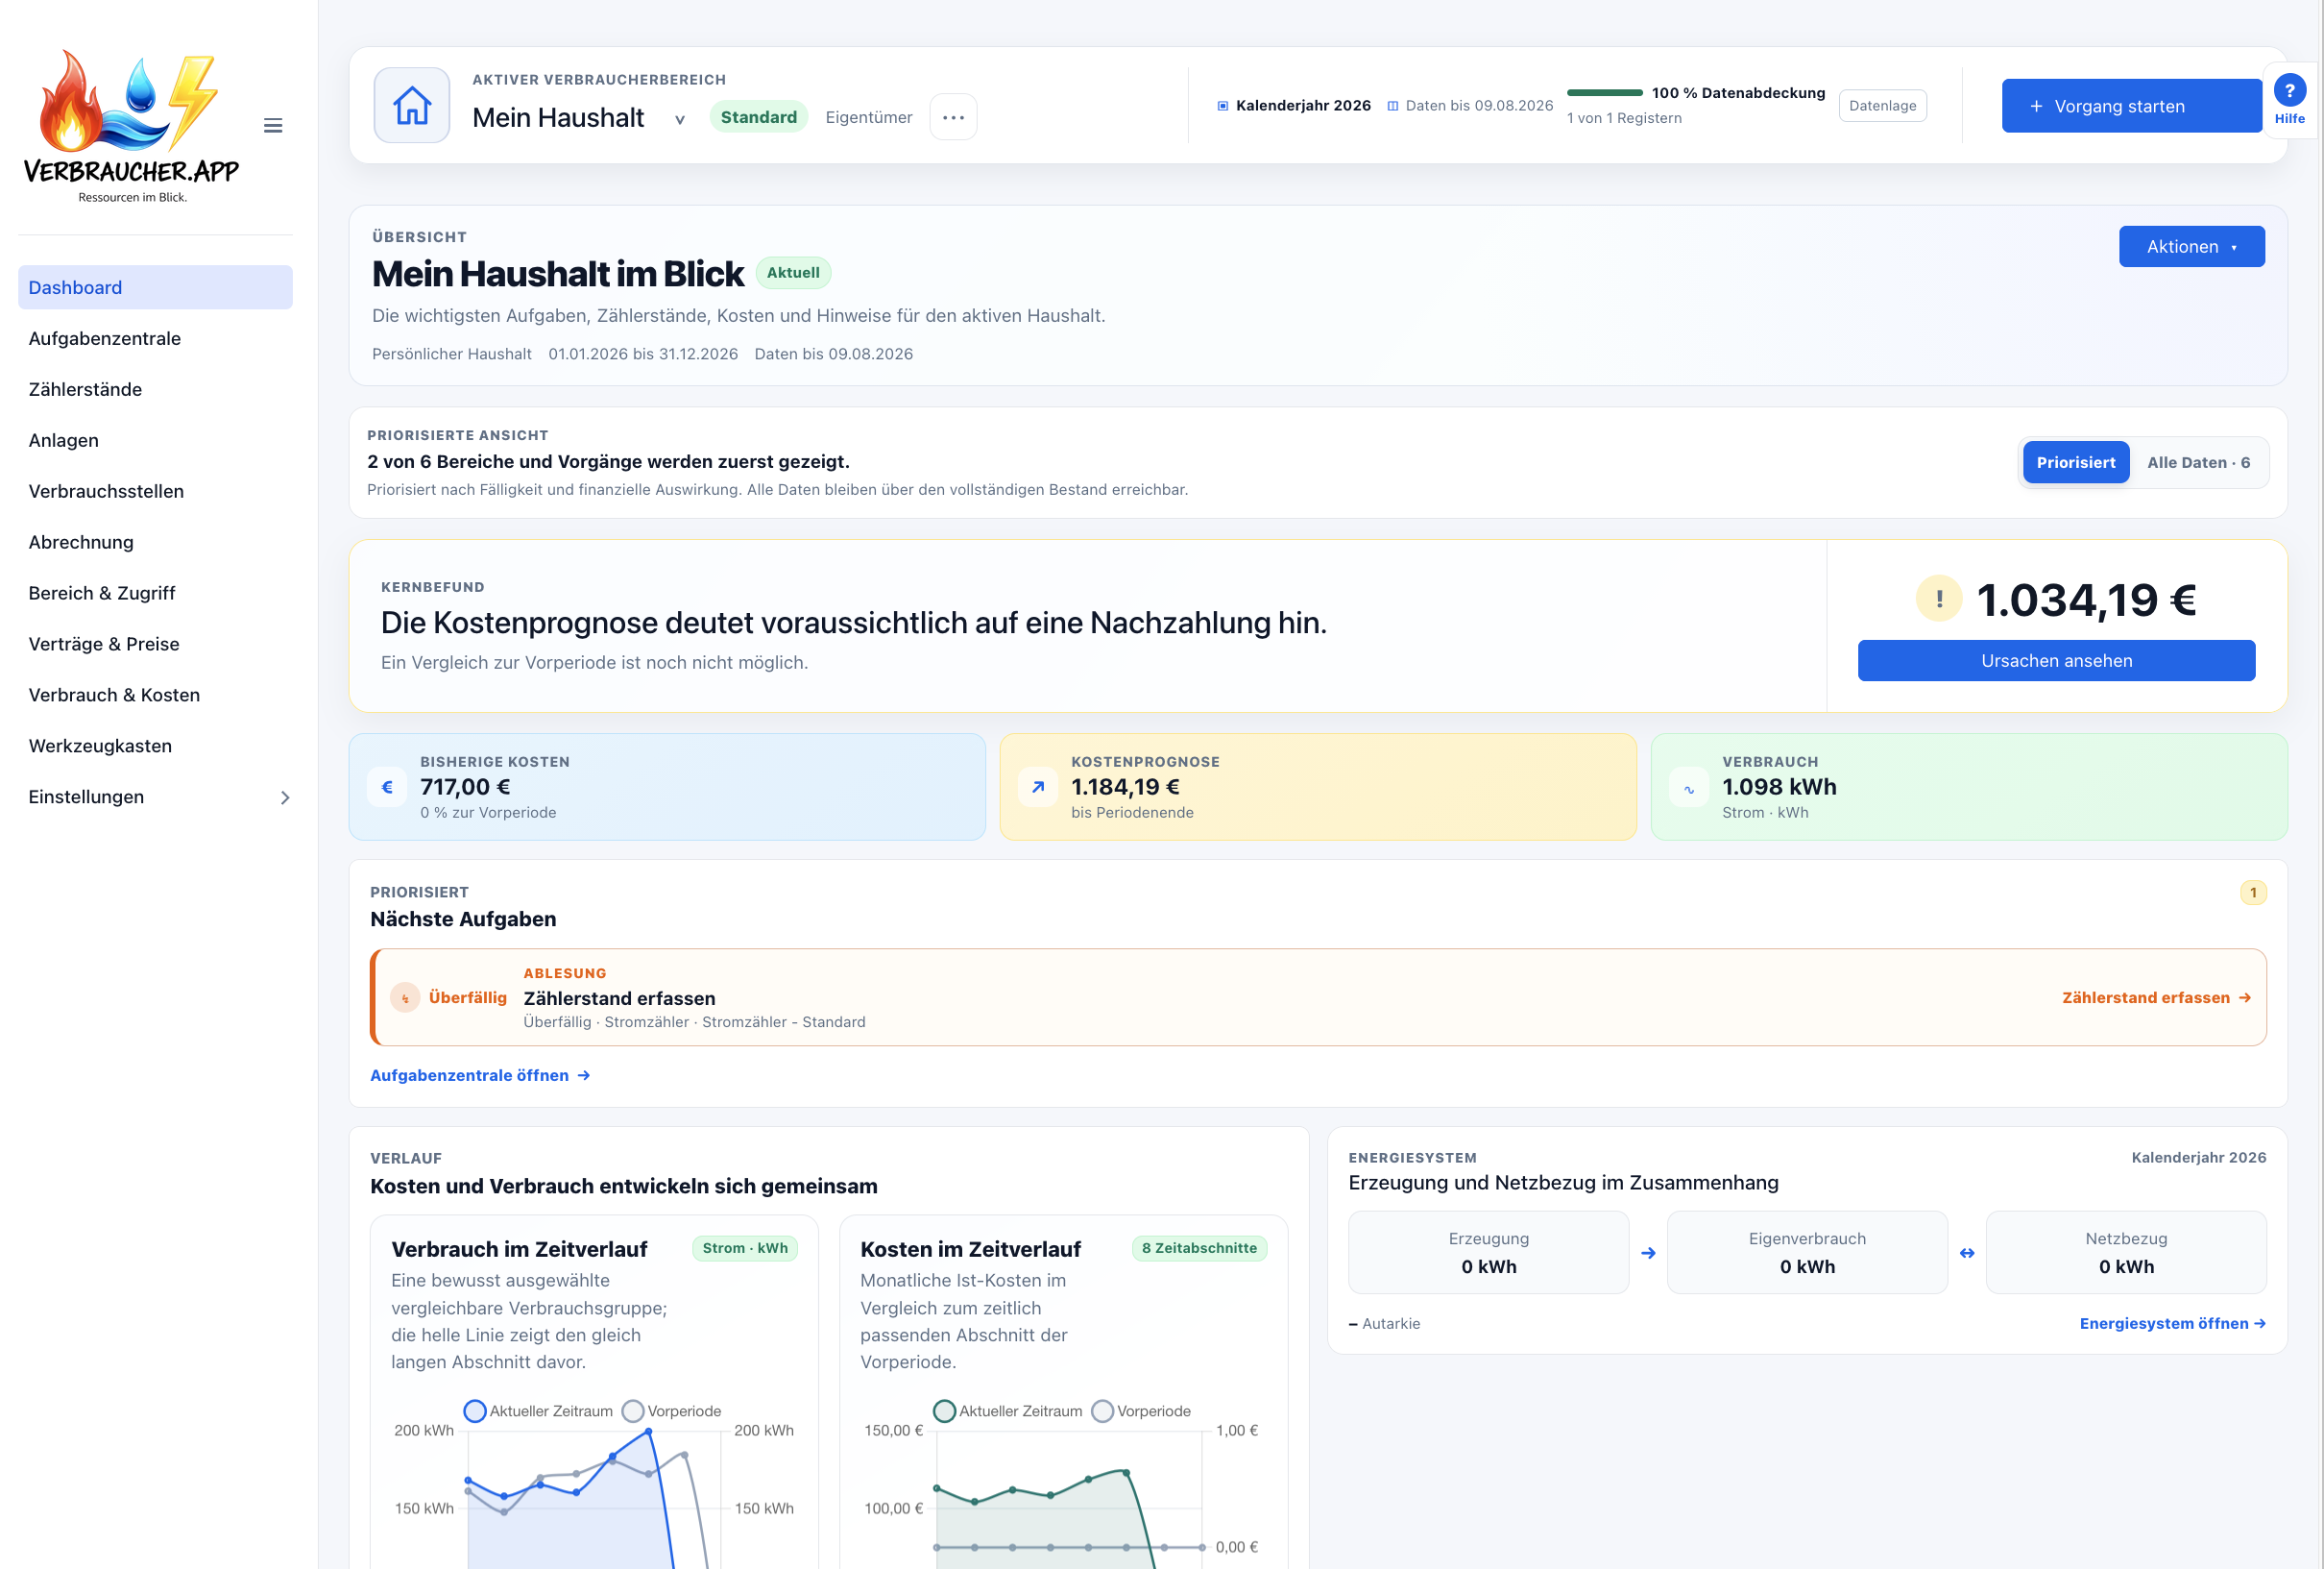Click the wave icon in Verbrauch card
Image resolution: width=2324 pixels, height=1569 pixels.
1689,787
